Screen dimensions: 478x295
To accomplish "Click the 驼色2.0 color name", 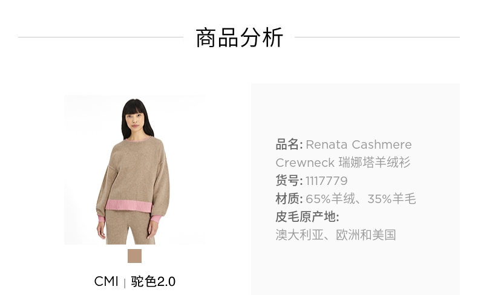I will point(153,281).
